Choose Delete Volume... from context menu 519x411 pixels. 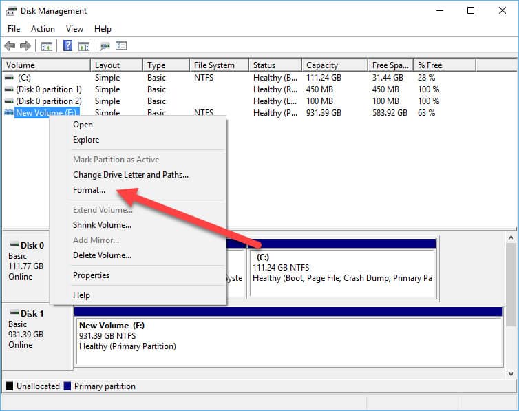click(138, 255)
